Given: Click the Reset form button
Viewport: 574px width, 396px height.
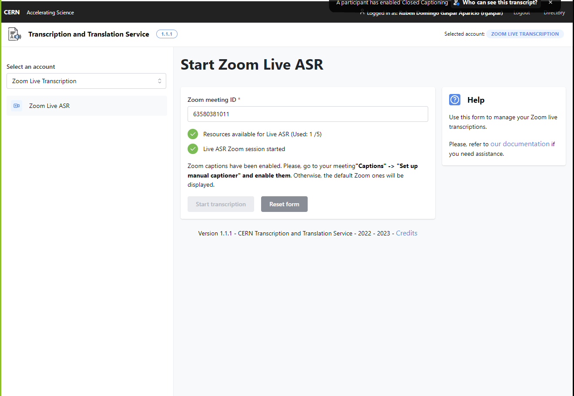Looking at the screenshot, I should [284, 204].
